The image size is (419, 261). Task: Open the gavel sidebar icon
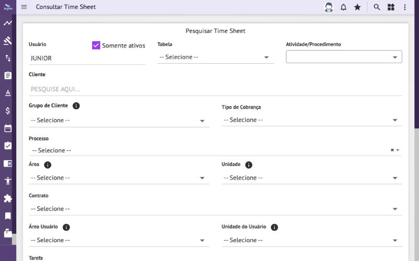coord(8,41)
